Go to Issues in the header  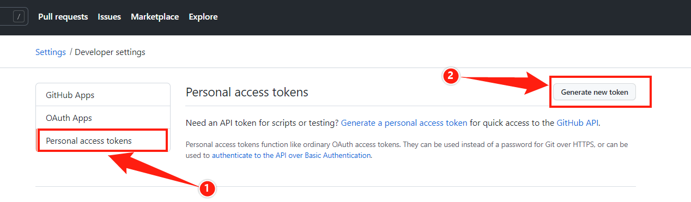pyautogui.click(x=109, y=17)
